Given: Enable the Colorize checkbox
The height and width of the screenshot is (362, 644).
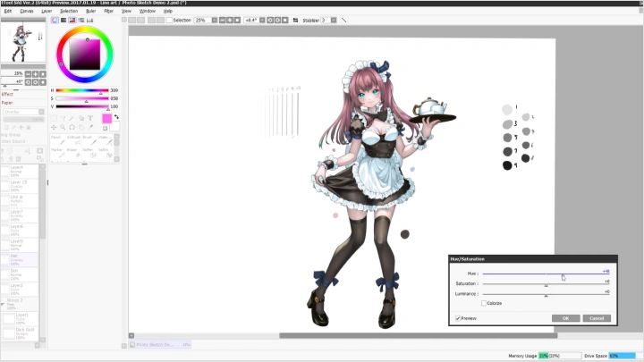Looking at the screenshot, I should click(484, 303).
